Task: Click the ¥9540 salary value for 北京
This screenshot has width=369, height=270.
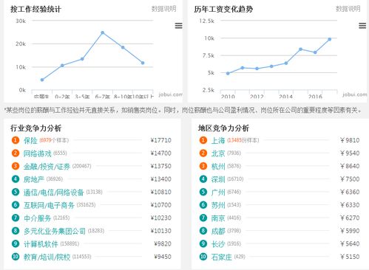Action: pos(350,153)
